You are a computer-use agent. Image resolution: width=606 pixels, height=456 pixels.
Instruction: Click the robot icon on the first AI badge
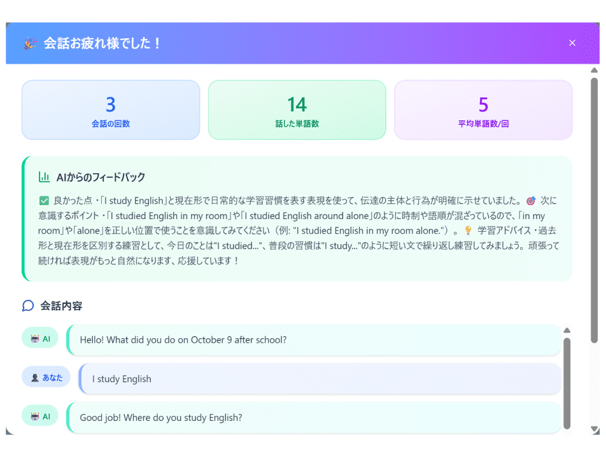pyautogui.click(x=34, y=338)
